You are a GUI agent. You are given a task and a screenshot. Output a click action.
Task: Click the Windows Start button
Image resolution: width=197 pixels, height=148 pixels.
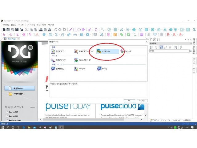click(x=2, y=127)
